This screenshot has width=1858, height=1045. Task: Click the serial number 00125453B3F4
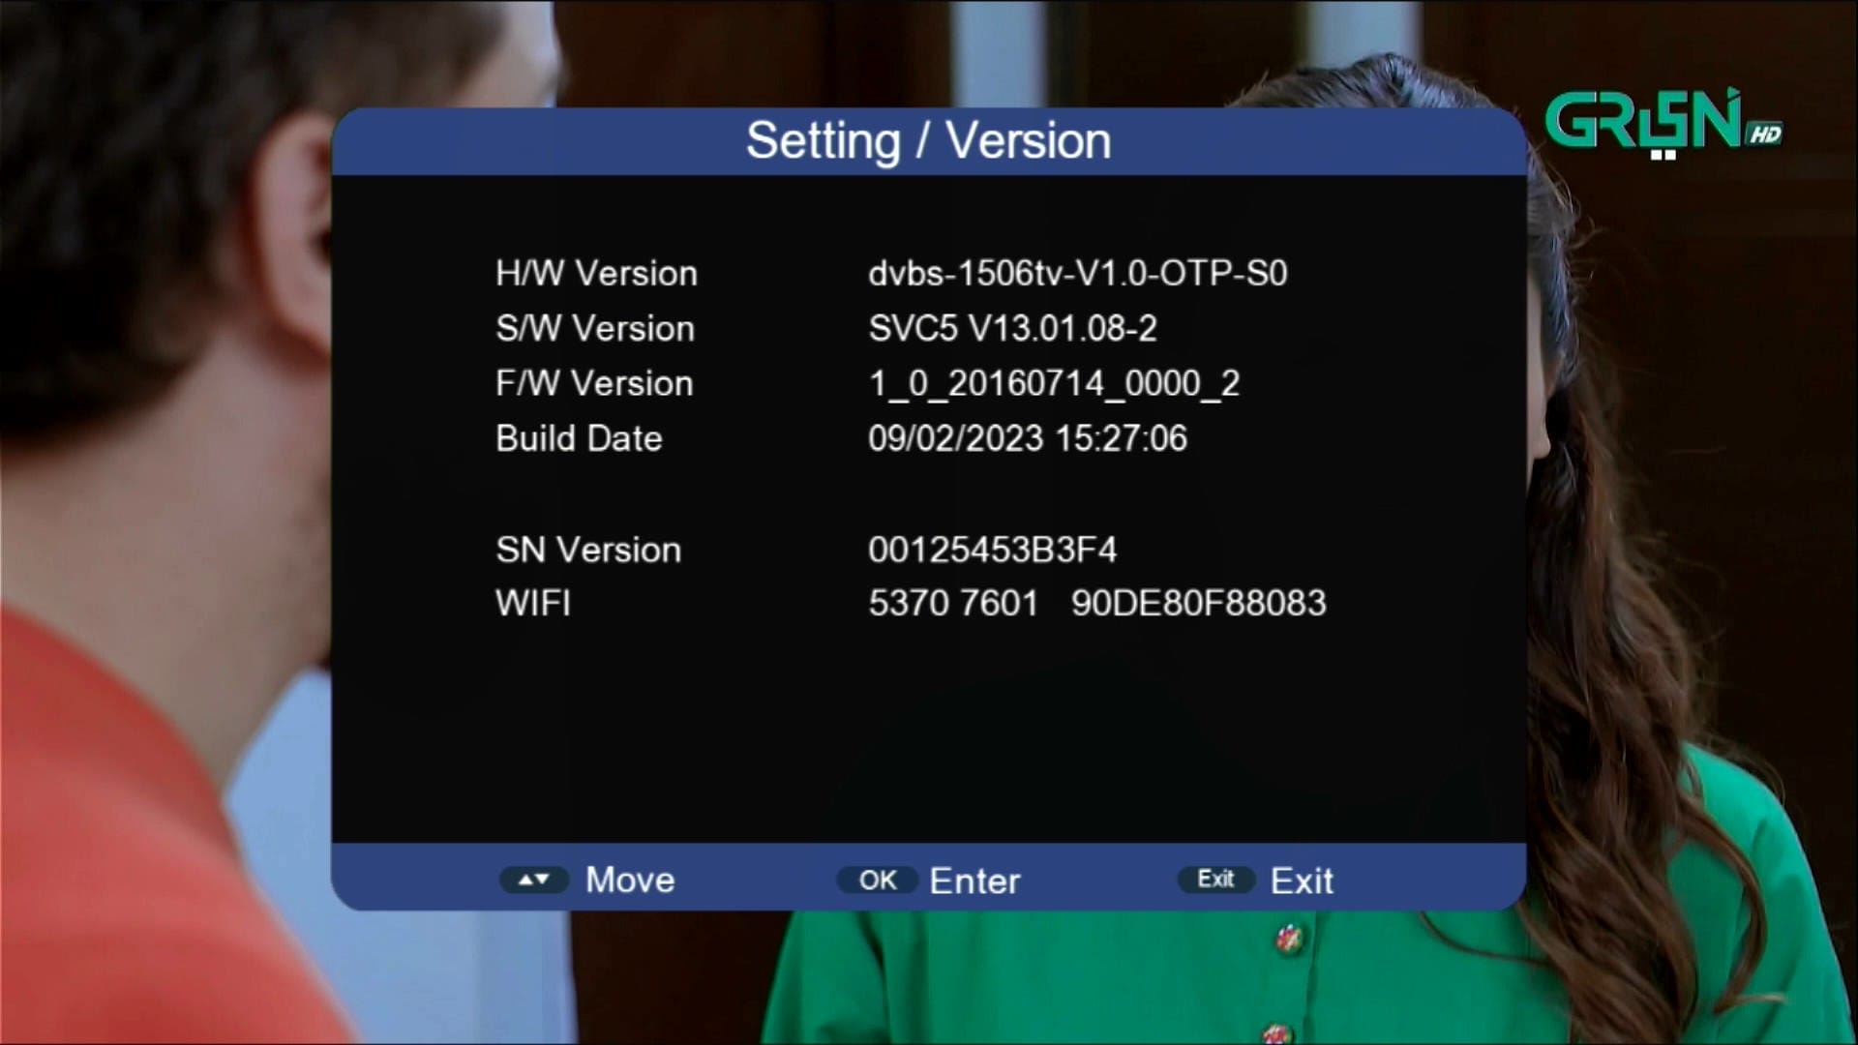coord(992,551)
